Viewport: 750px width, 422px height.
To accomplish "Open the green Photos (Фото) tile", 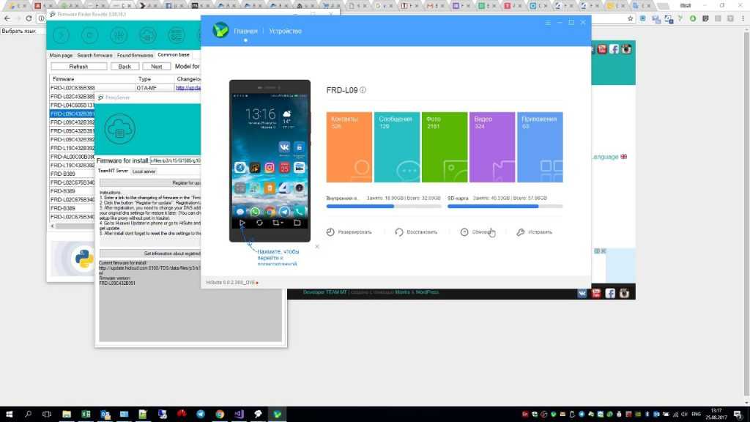I will pyautogui.click(x=445, y=147).
